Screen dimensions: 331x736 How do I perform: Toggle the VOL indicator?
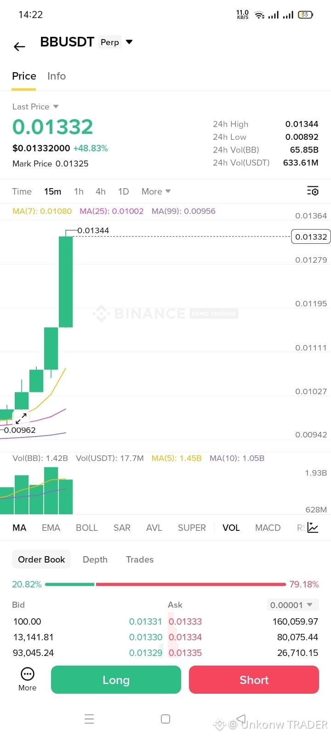coord(231,528)
